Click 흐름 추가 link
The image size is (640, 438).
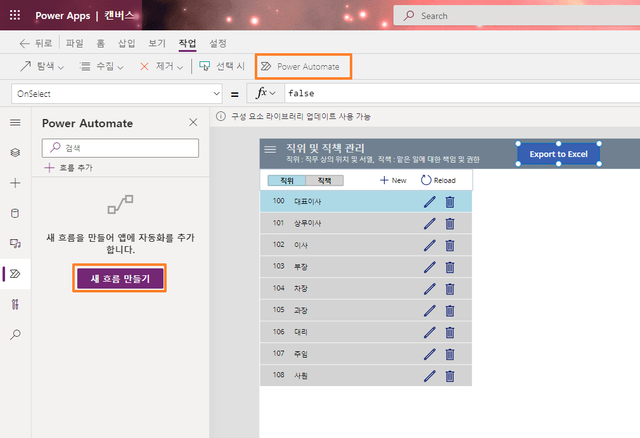[x=68, y=168]
